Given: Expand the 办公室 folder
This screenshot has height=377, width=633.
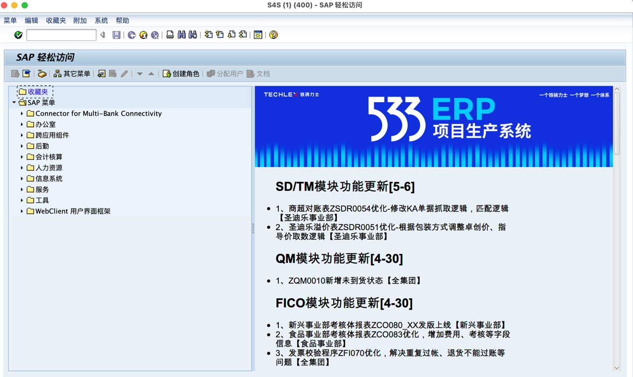Looking at the screenshot, I should (22, 125).
